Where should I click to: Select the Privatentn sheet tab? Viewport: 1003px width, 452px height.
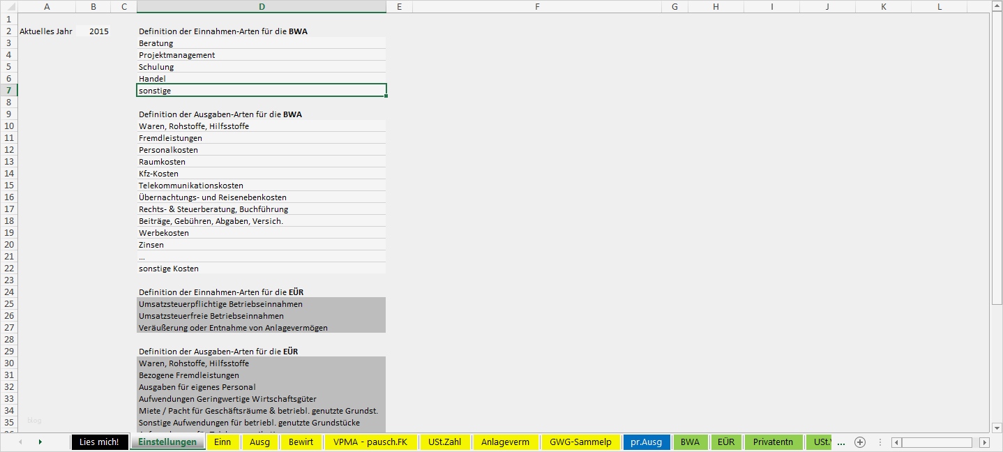[774, 442]
